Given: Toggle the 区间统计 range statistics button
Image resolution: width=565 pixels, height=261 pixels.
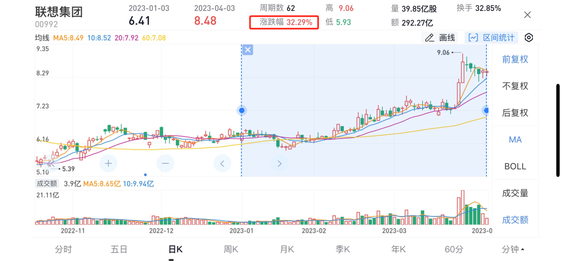Looking at the screenshot, I should click(x=491, y=38).
